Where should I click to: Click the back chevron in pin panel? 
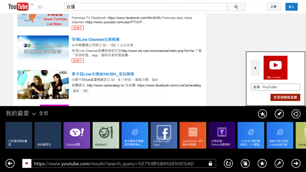point(255,68)
